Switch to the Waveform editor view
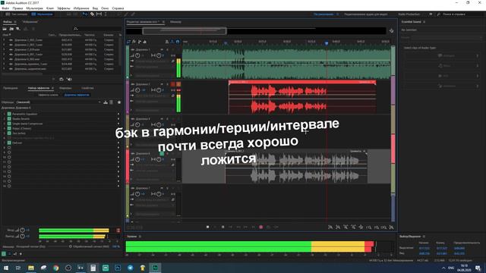Screen dimensions: 486x273 click(x=17, y=14)
